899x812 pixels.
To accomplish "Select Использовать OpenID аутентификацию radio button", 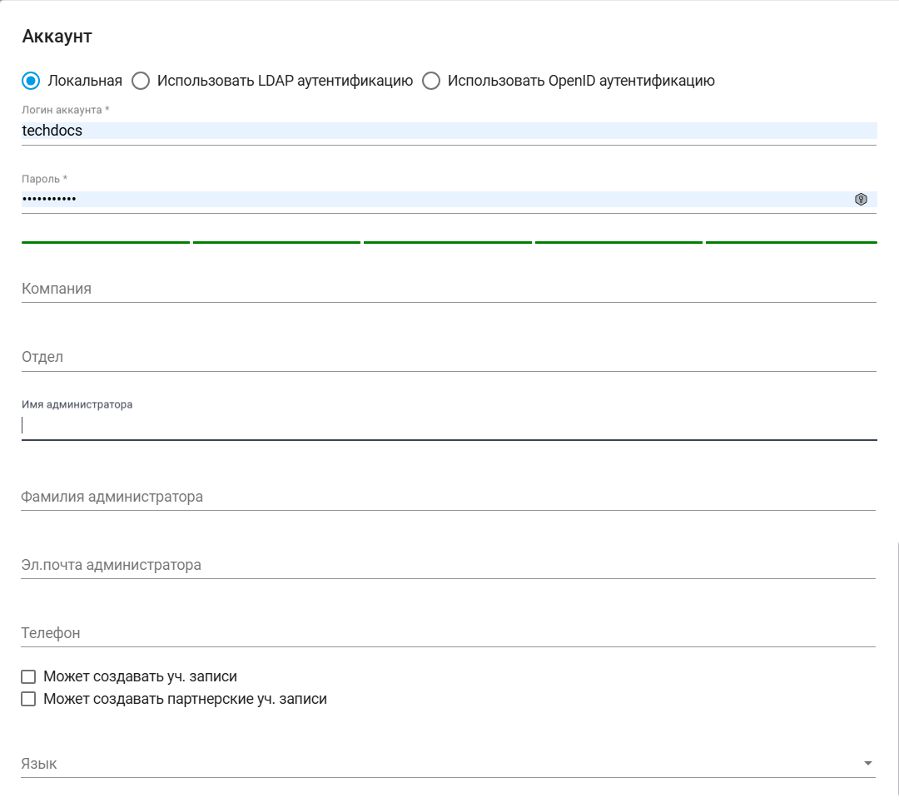I will [431, 81].
